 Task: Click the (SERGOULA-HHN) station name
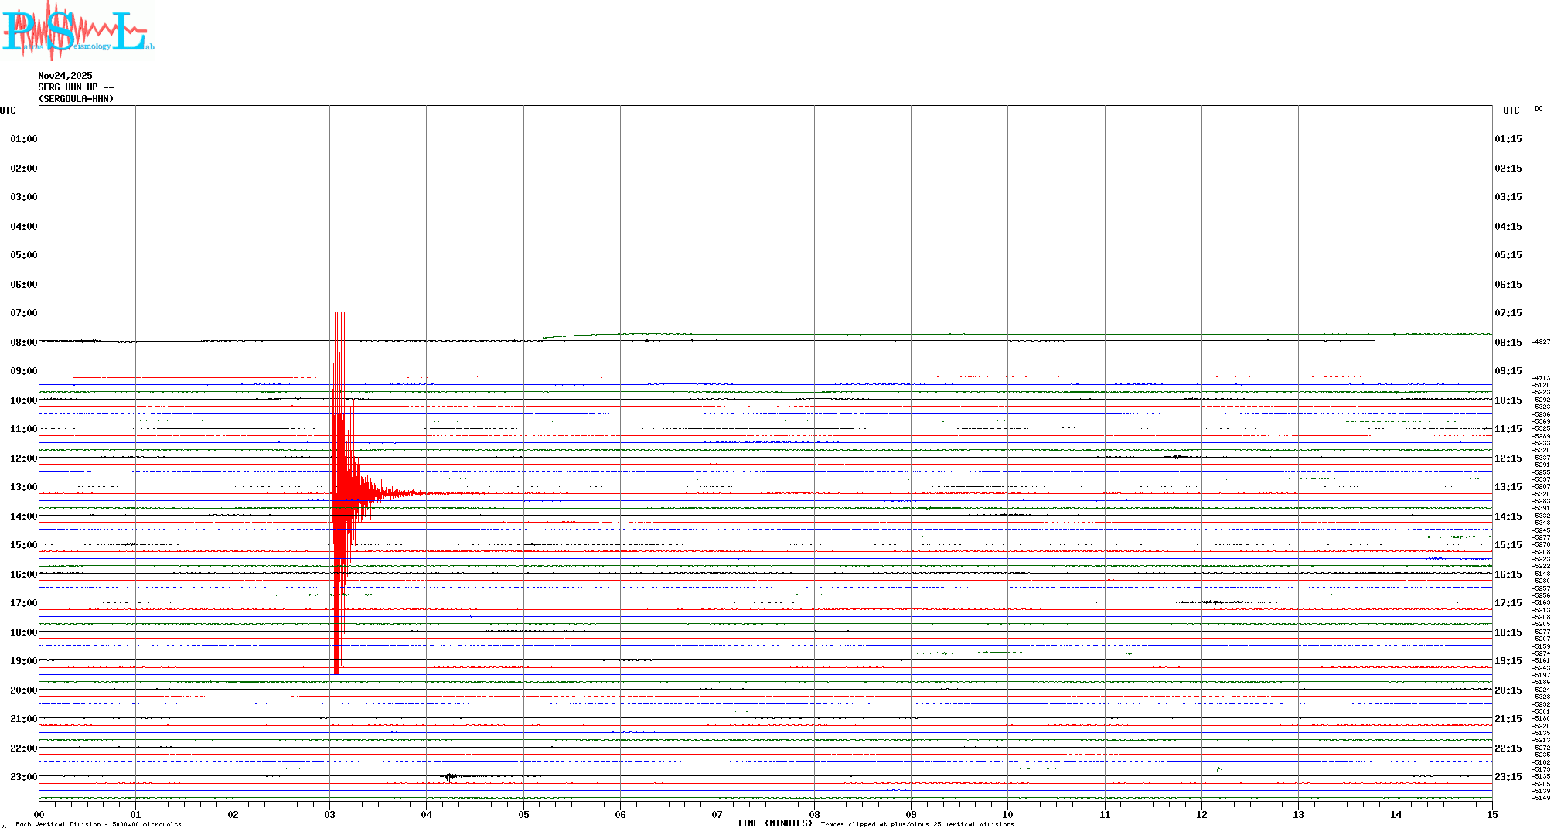pos(76,99)
